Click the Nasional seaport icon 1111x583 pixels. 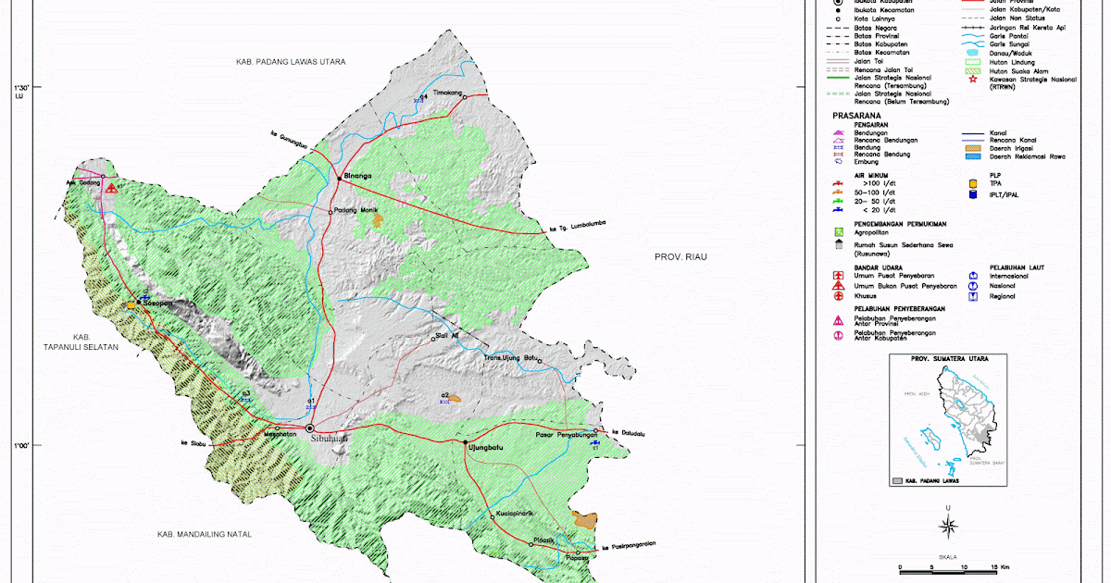point(973,286)
